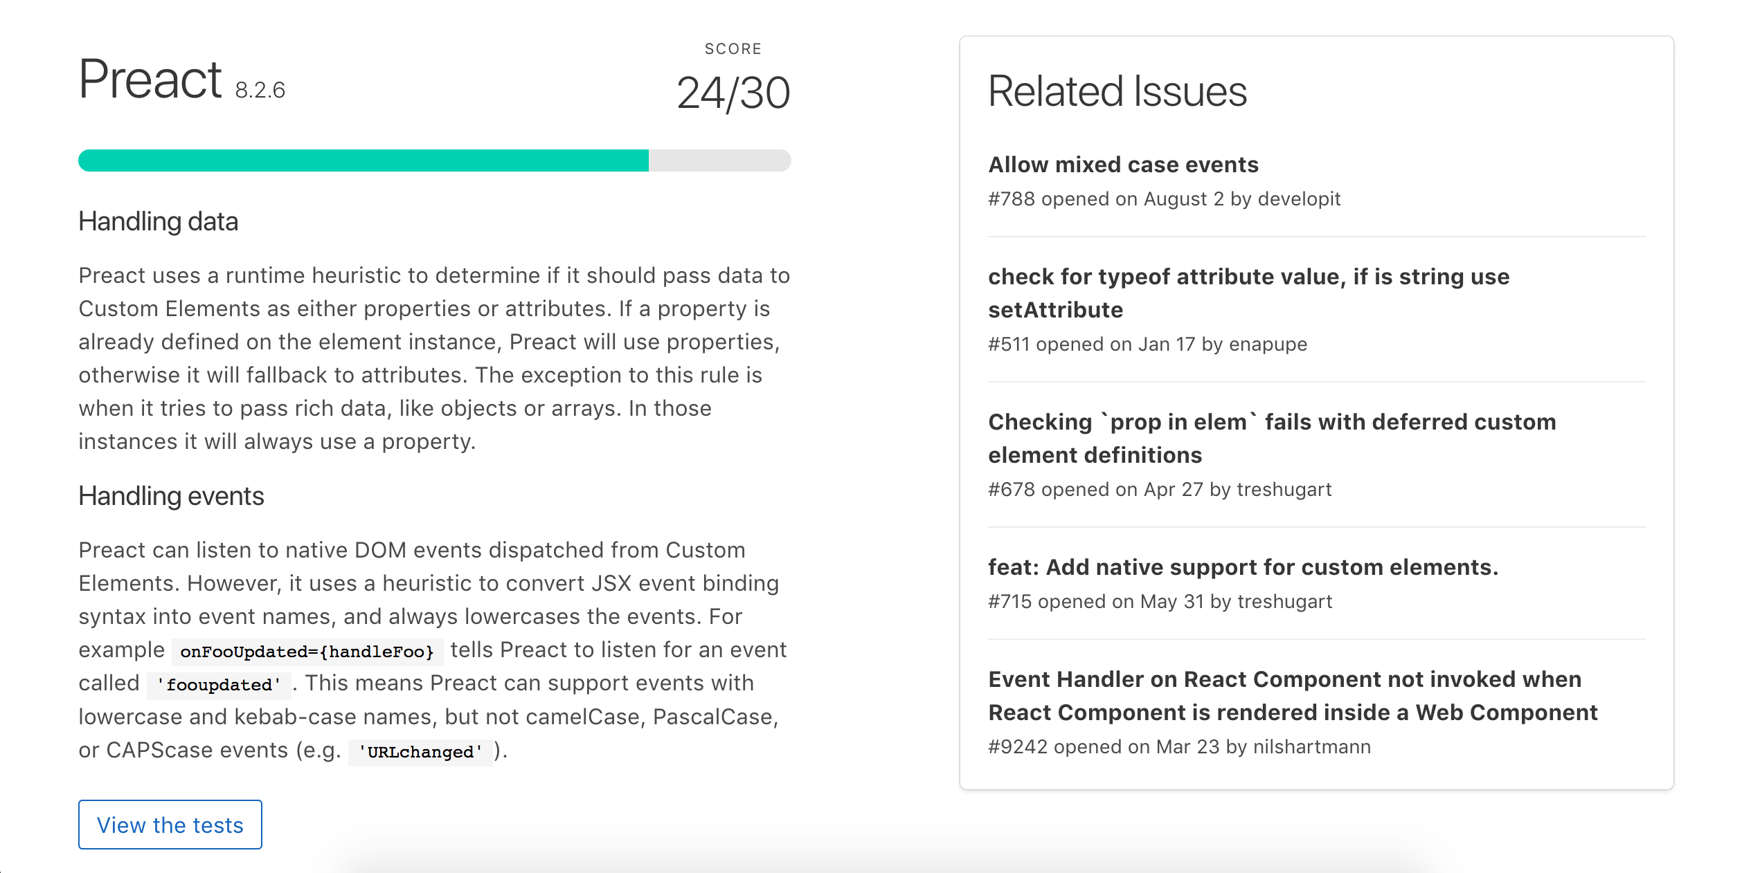
Task: Open the Event Handler on React Component issue
Action: pyautogui.click(x=1293, y=696)
